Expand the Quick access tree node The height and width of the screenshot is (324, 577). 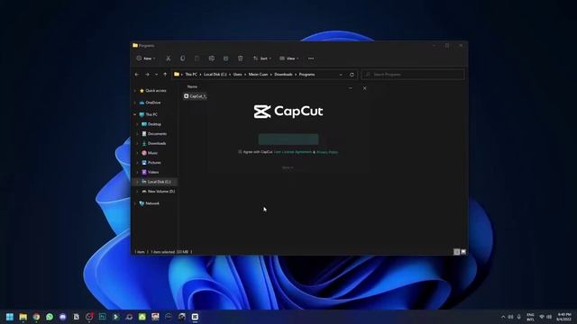134,90
